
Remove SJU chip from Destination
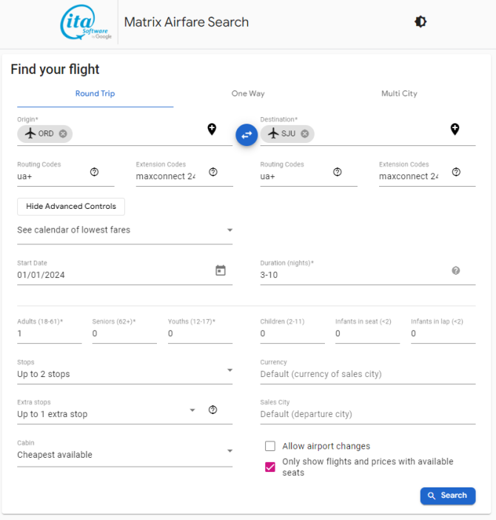304,134
